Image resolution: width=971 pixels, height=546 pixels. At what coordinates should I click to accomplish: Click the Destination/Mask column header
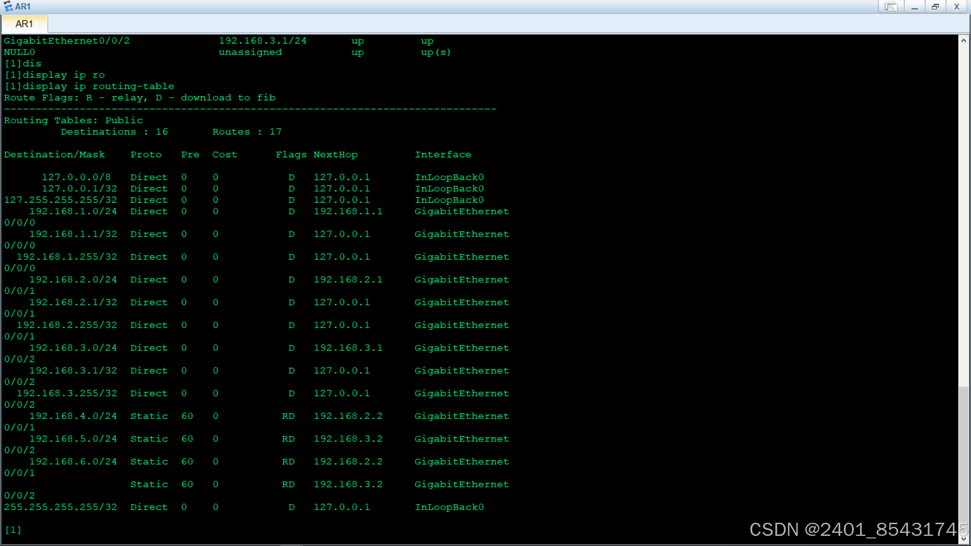coord(55,155)
